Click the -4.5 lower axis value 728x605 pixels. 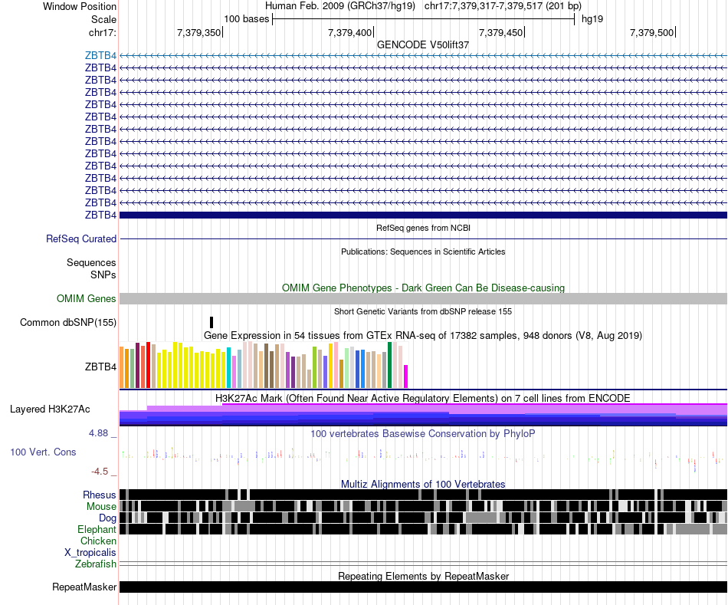click(100, 472)
